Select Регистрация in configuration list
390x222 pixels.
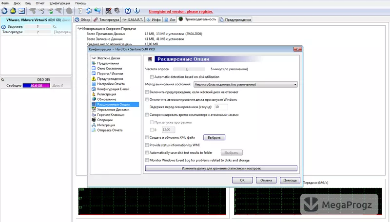106,94
